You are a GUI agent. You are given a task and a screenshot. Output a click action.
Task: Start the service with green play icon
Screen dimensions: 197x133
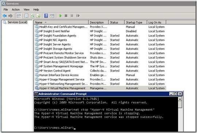click(x=61, y=16)
